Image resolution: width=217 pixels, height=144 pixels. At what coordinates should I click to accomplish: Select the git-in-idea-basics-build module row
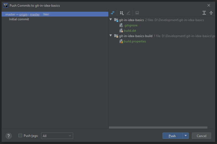point(162,36)
